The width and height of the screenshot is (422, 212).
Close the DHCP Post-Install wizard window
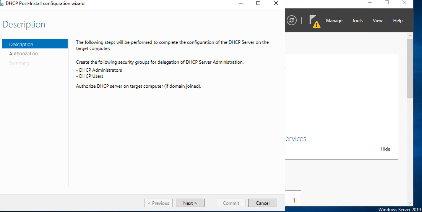click(276, 3)
